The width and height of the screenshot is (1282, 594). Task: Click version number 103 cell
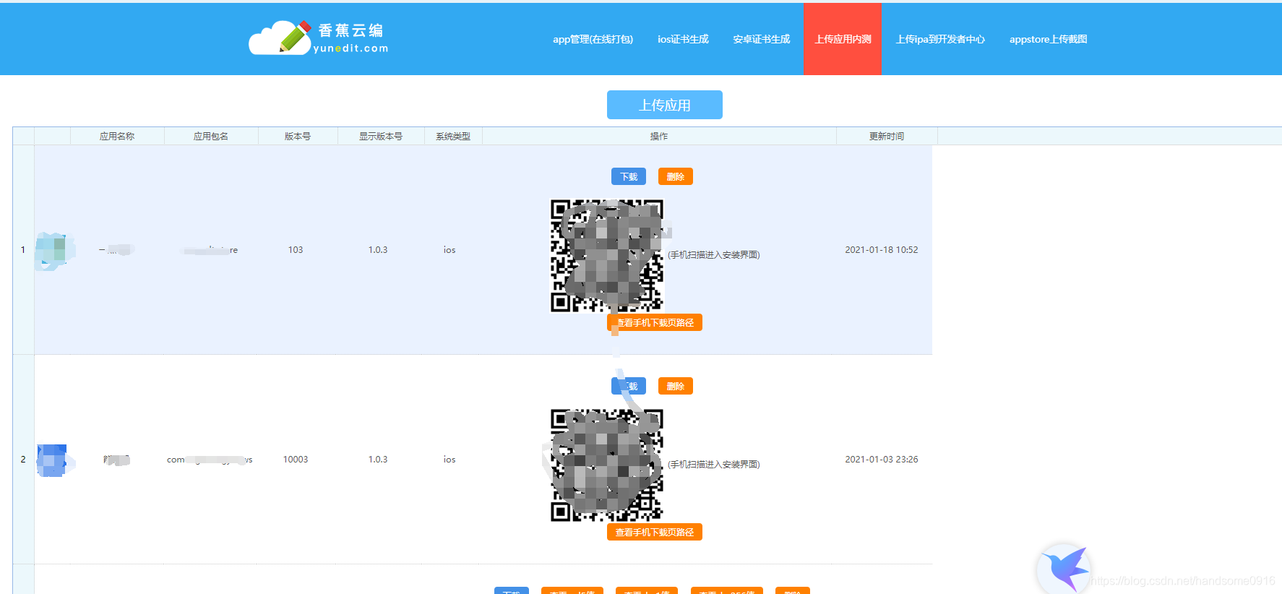(296, 250)
